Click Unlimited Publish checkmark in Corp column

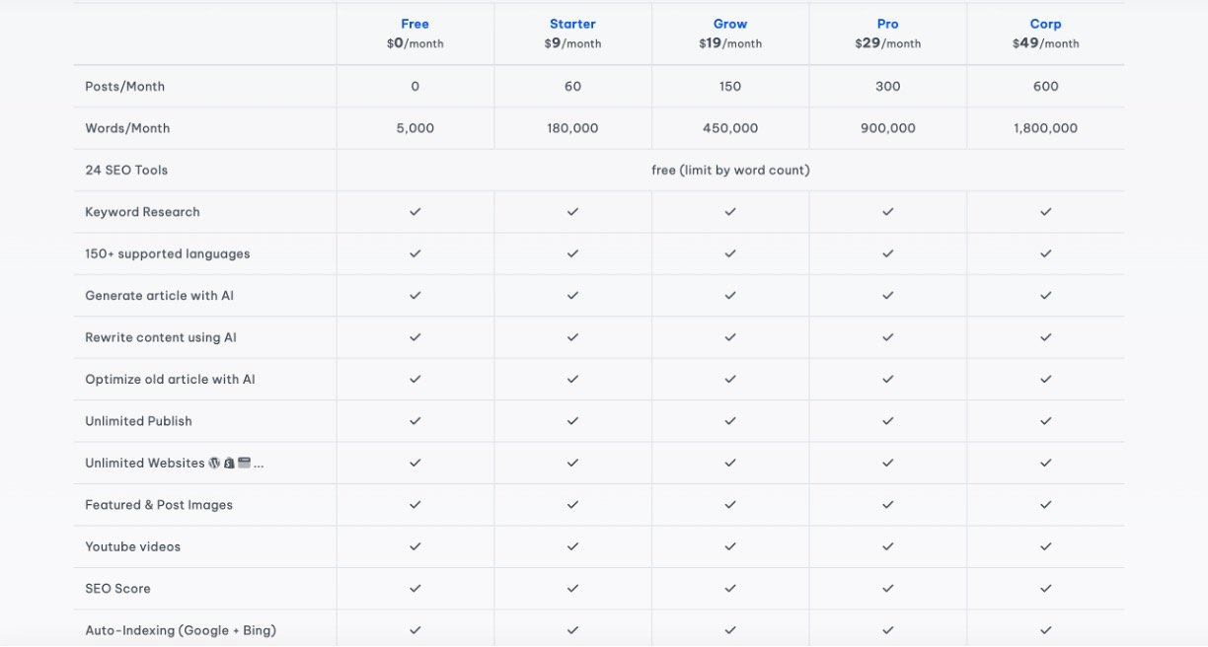click(x=1045, y=421)
